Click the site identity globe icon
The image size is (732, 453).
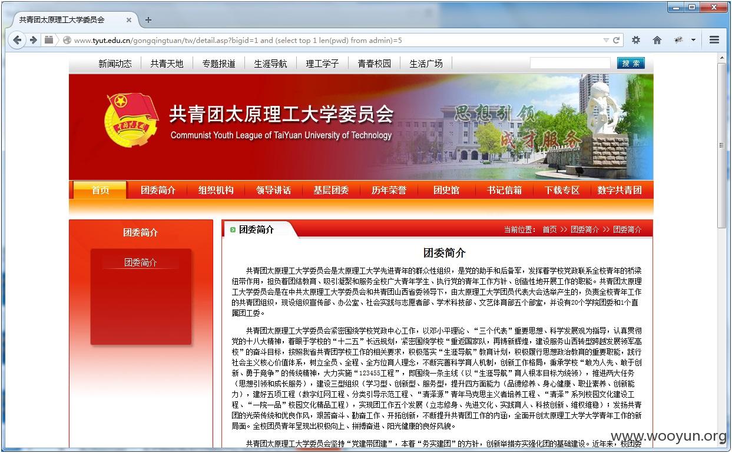pyautogui.click(x=67, y=40)
